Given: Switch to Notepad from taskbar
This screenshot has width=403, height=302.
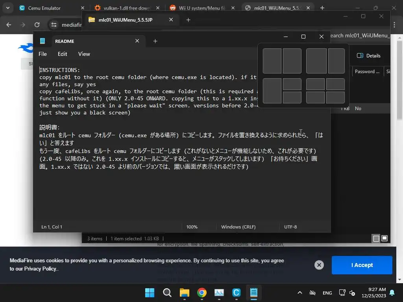Looking at the screenshot, I should 254,293.
